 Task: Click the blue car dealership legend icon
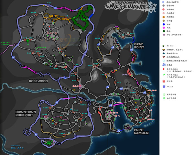[164, 53]
